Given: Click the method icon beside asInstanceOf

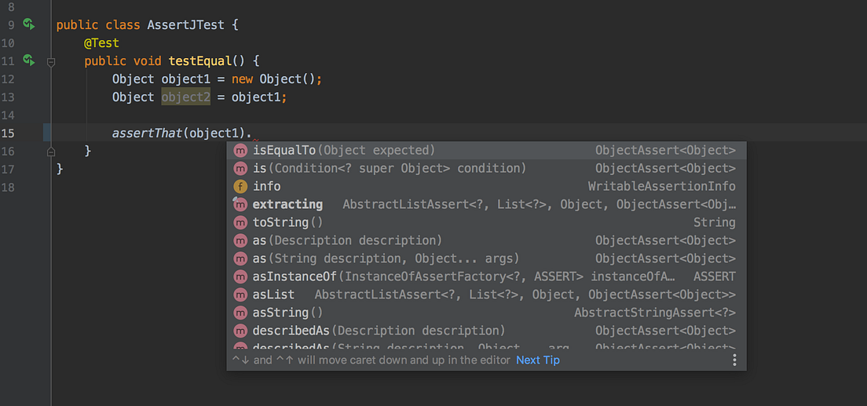Looking at the screenshot, I should click(240, 276).
